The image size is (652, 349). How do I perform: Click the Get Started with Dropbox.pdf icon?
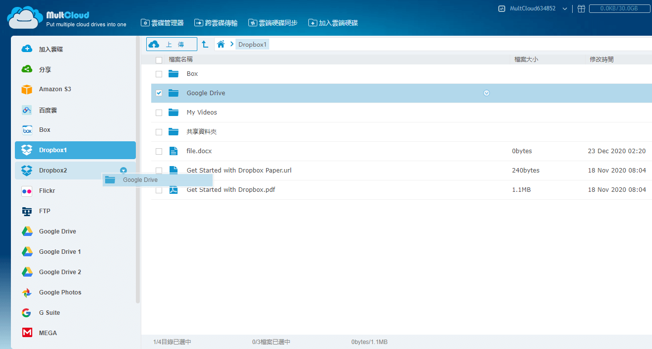click(173, 190)
